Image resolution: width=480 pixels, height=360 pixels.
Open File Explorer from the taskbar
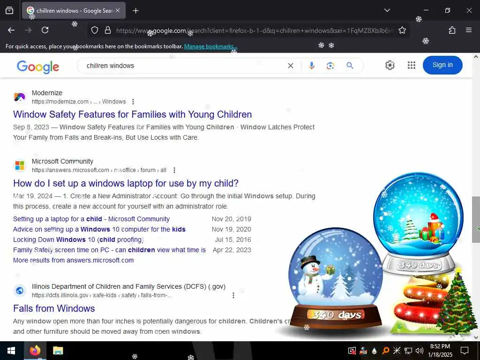click(x=58, y=351)
